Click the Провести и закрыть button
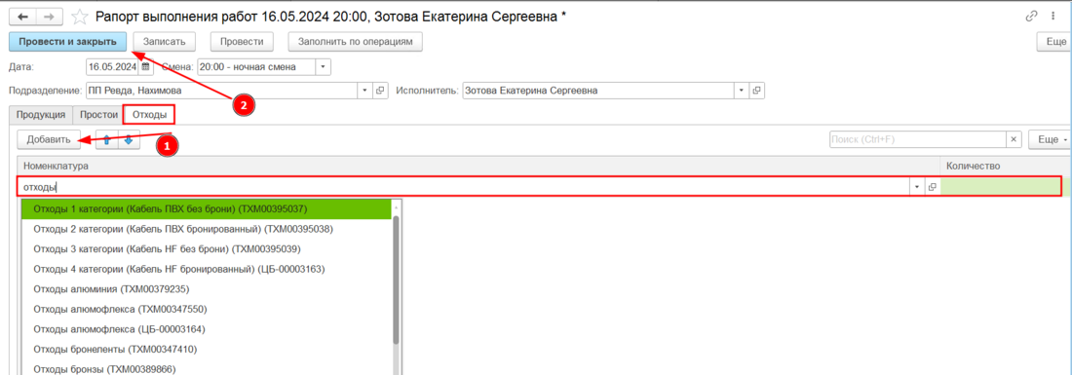The image size is (1072, 375). pos(67,42)
